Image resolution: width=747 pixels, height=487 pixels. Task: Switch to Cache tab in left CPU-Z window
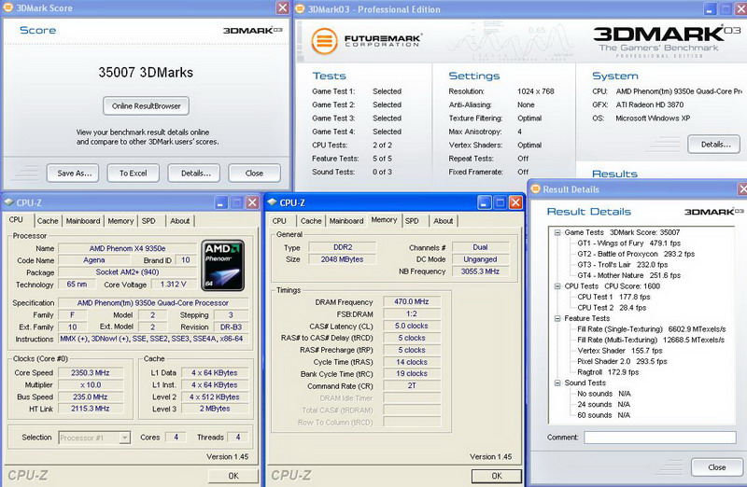(48, 221)
